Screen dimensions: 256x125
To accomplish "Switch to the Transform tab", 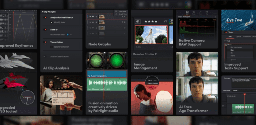I will coord(247,37).
